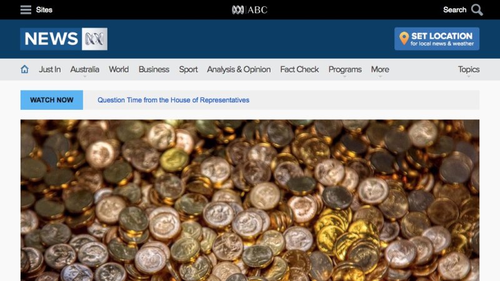Open Question Time from the House link
Viewport: 500px width, 281px height.
tap(174, 100)
